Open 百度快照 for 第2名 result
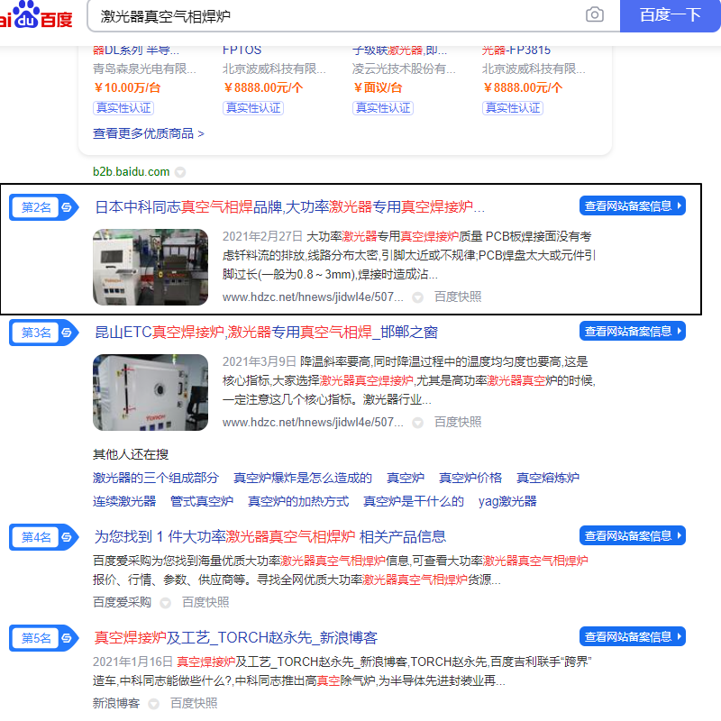This screenshot has width=721, height=721. pos(458,297)
